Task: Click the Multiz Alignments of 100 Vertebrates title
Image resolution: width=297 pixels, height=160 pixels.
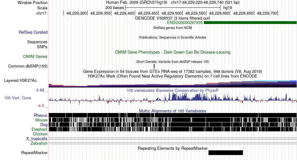Action: [173, 111]
